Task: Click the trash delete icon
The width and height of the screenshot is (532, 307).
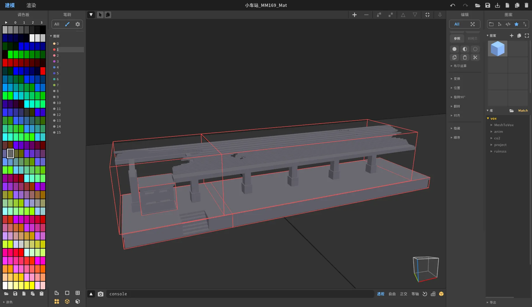Action: click(526, 5)
